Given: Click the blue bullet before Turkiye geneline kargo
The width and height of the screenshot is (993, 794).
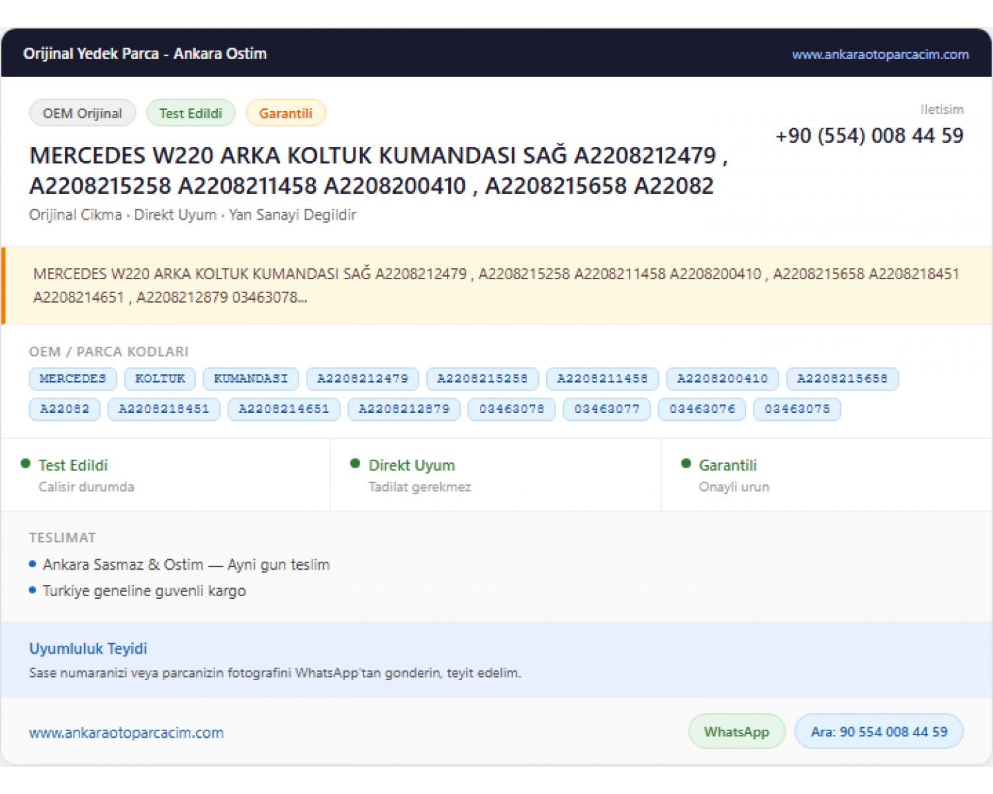Looking at the screenshot, I should 32,590.
